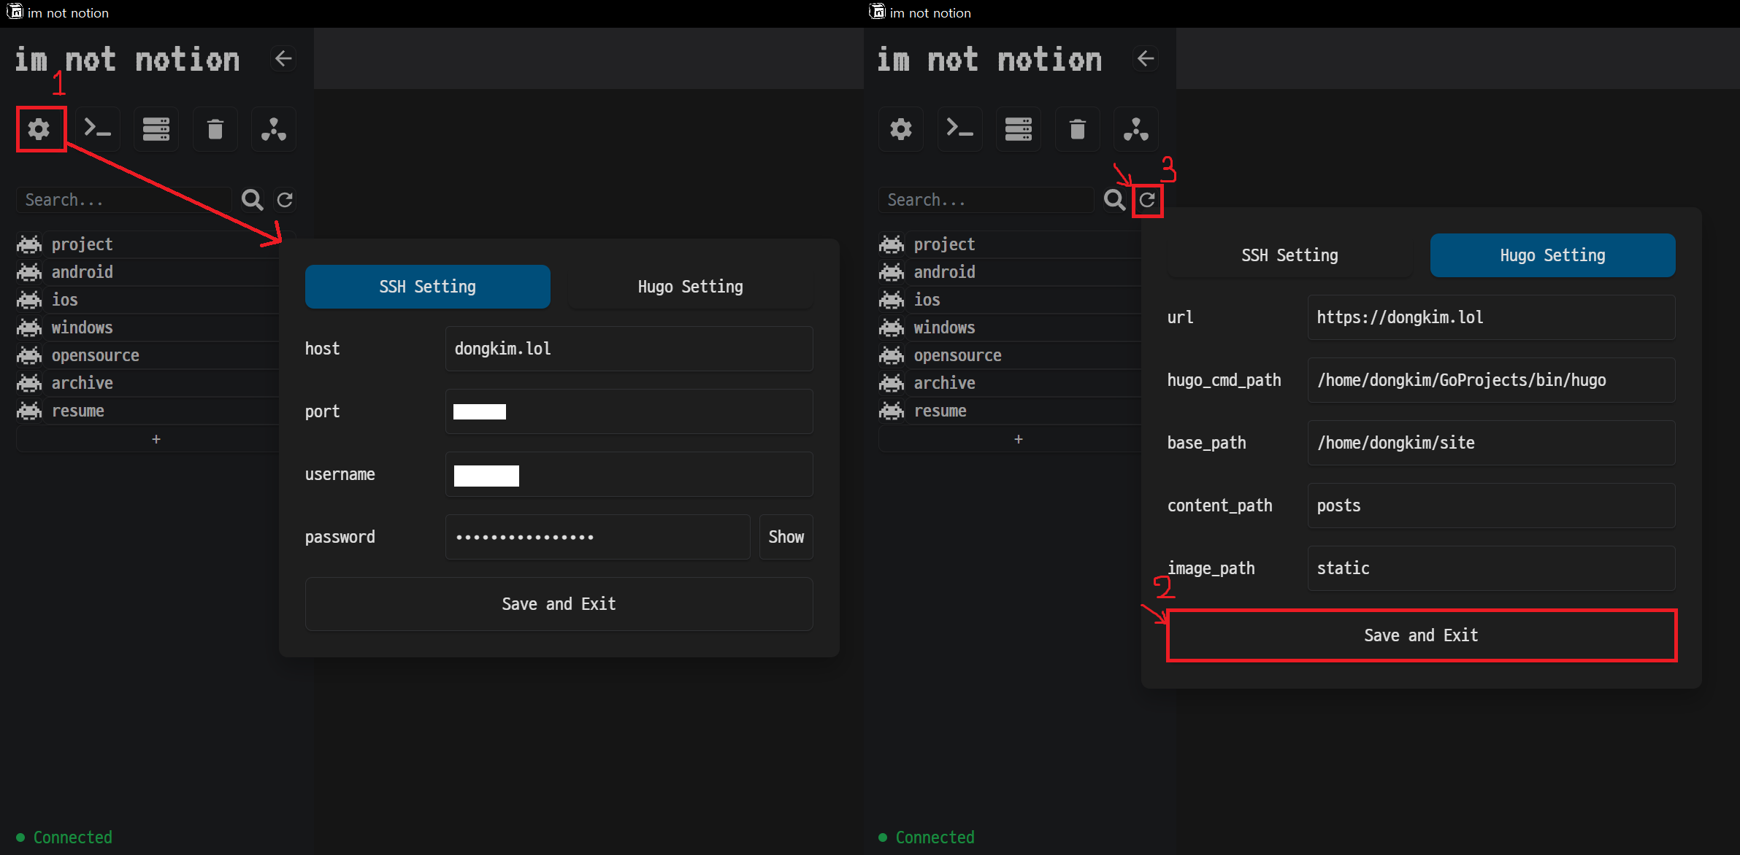Viewport: 1740px width, 855px height.
Task: Click the magnifier icon beside the red-boxed refresh
Action: point(1114,200)
